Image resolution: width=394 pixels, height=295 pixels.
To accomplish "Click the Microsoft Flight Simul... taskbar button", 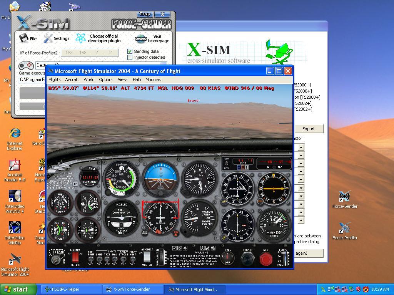I will click(x=195, y=290).
